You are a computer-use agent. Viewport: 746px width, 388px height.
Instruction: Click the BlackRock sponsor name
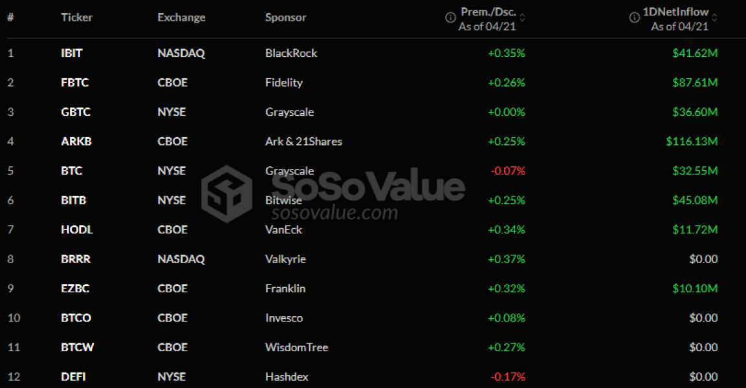[291, 53]
